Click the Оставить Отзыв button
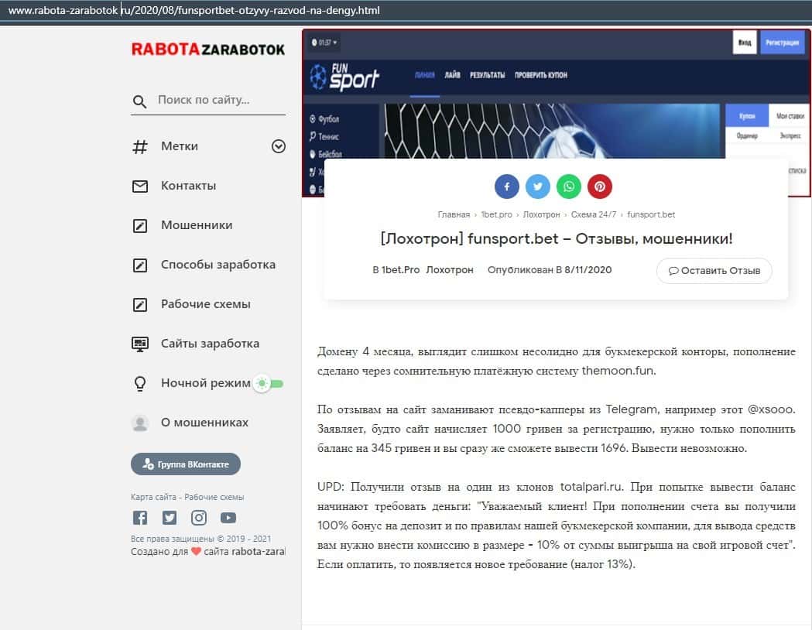Viewport: 812px width, 630px height. point(714,271)
